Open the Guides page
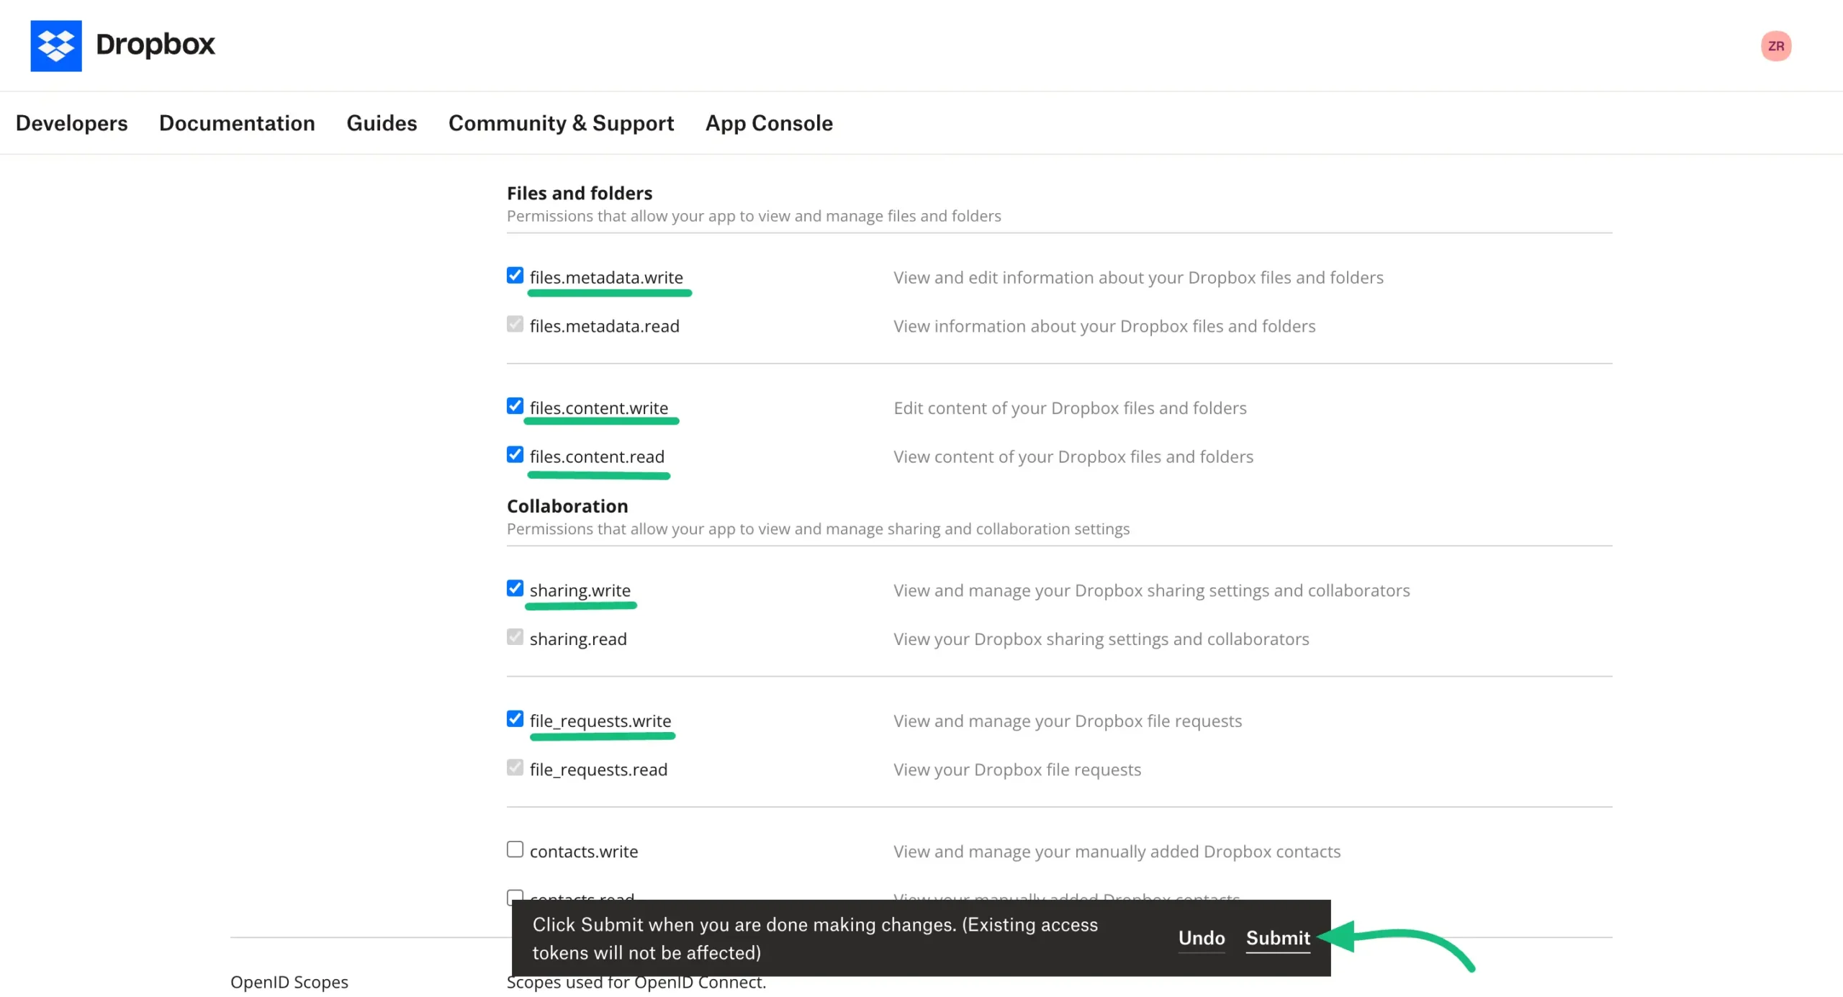 coord(382,123)
